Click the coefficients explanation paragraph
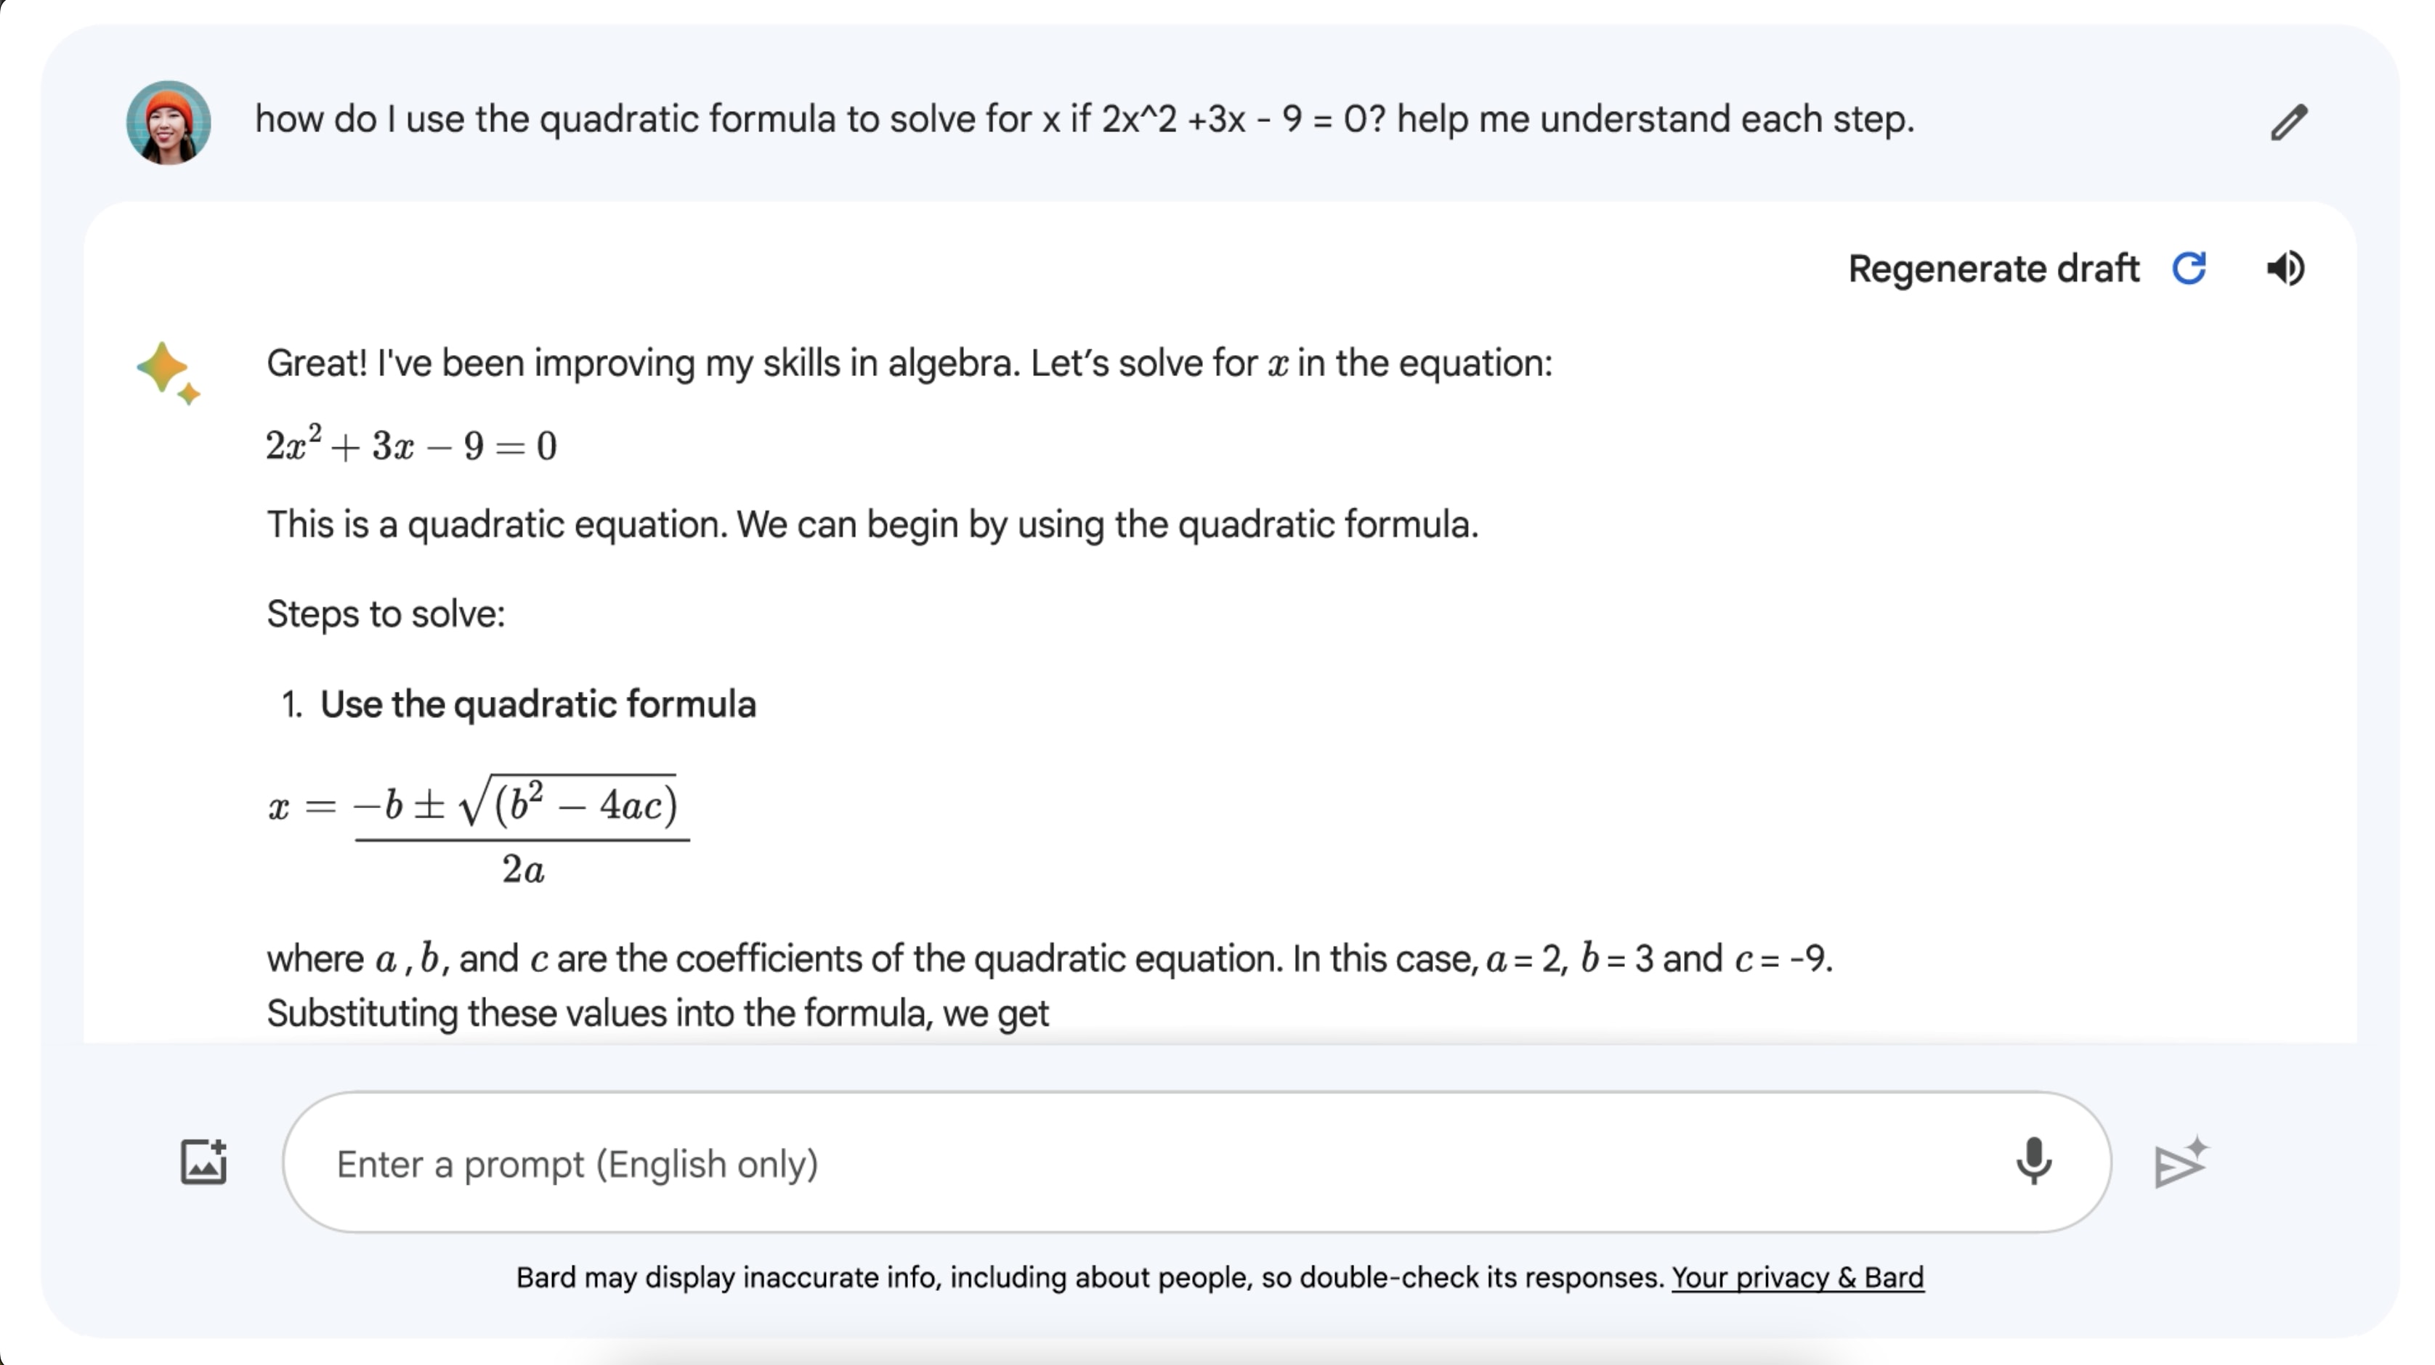2435x1365 pixels. click(x=1049, y=985)
